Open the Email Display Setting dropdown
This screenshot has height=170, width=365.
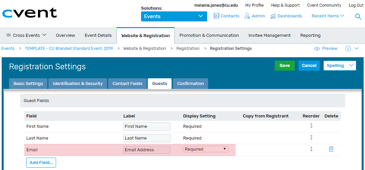[206, 149]
